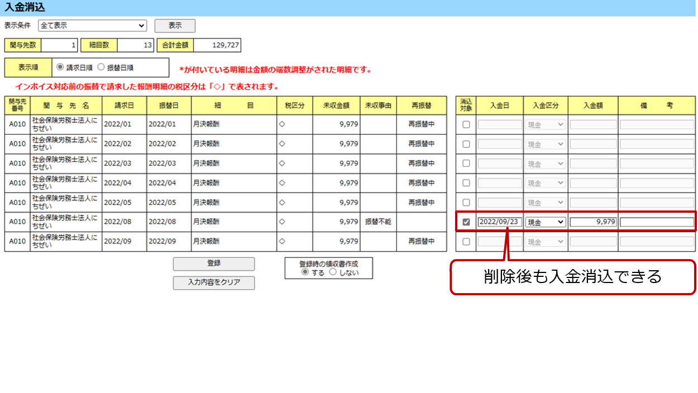Click the 備考 field in the 2022/08 row
This screenshot has height=393, width=698.
(657, 222)
